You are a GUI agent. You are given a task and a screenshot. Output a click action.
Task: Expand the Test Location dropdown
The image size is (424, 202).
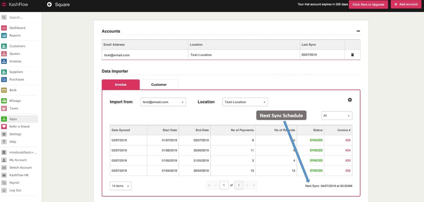(x=245, y=102)
